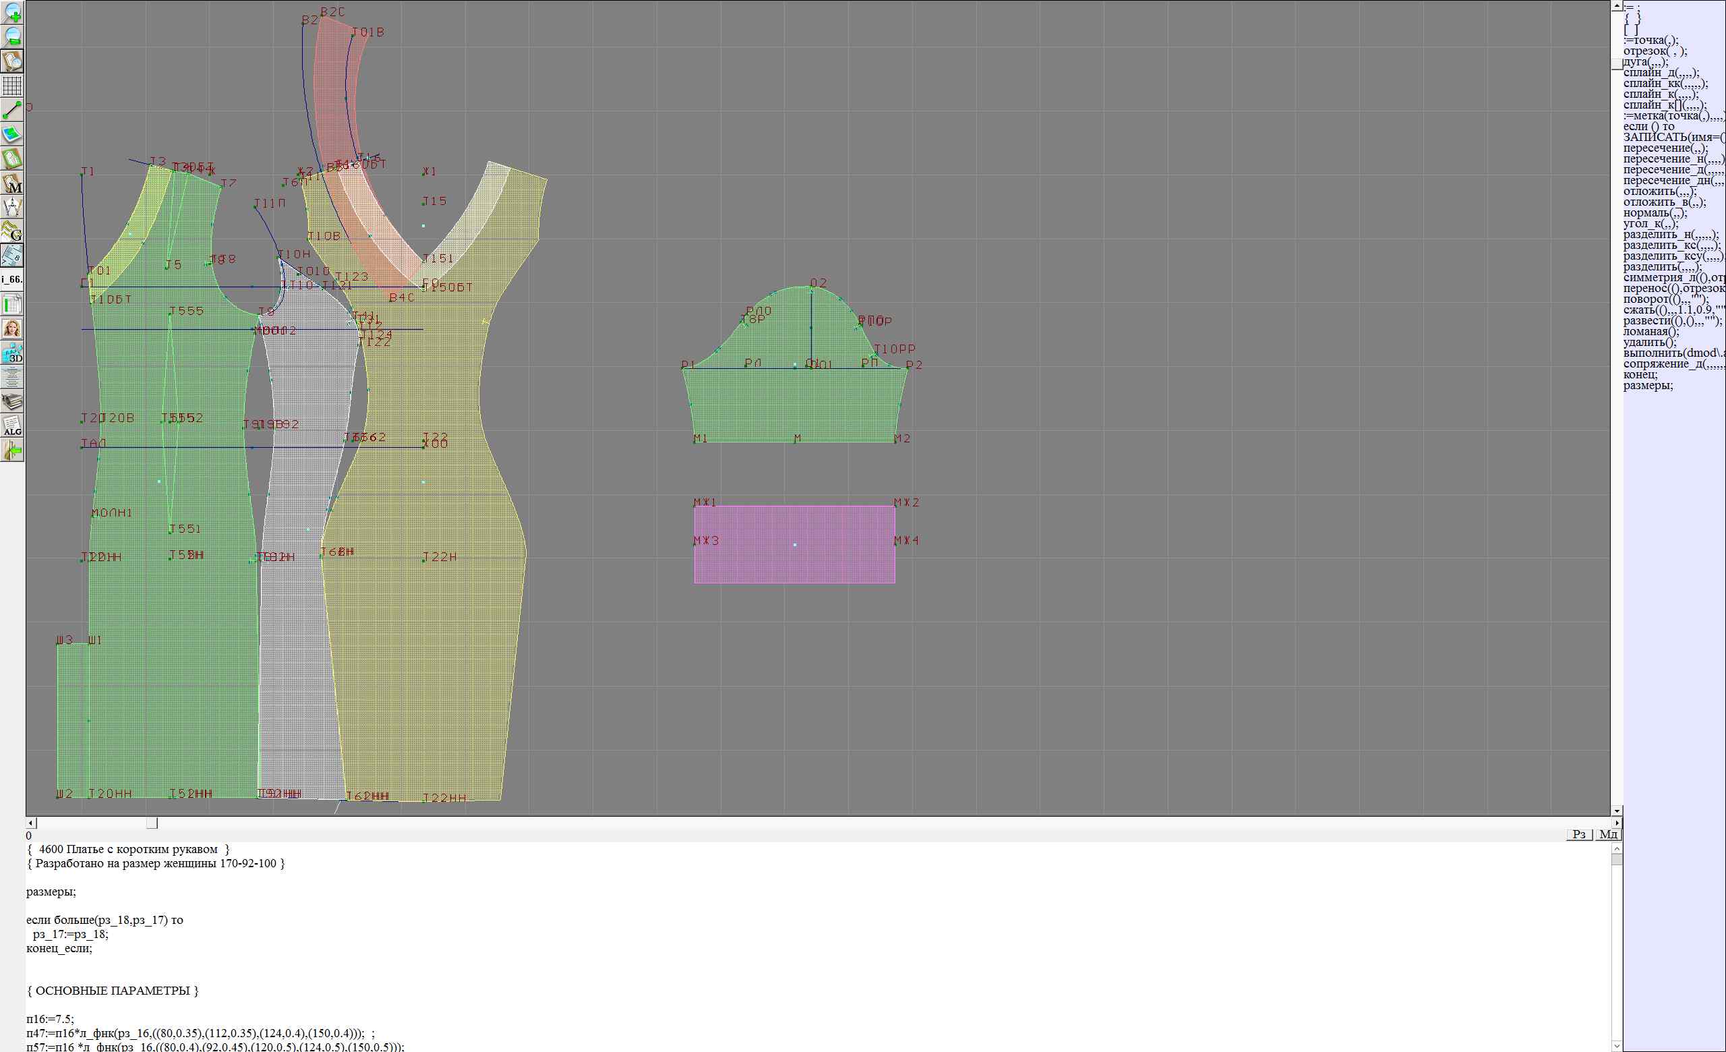Click the i_66 size indicator button

[12, 279]
